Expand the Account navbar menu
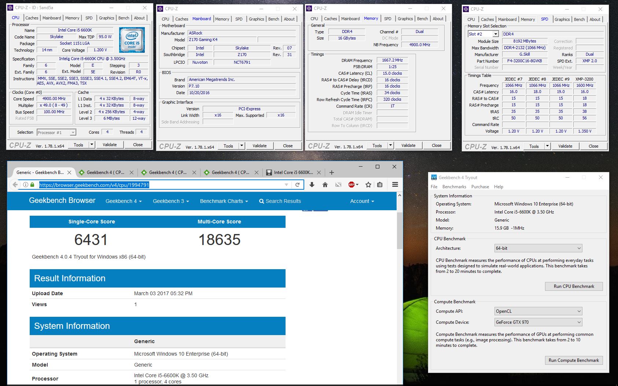This screenshot has width=618, height=386. coord(362,201)
